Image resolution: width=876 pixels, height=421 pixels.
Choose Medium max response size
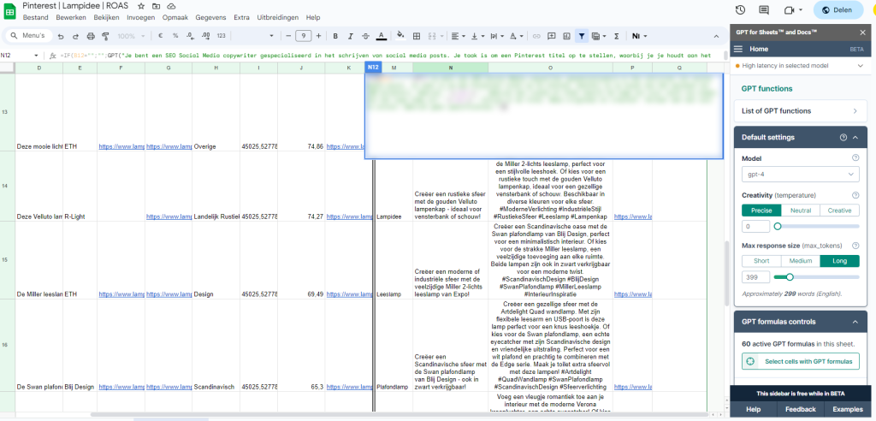pos(800,261)
